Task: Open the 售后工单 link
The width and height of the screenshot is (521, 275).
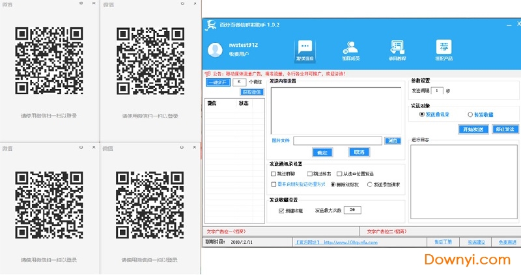Action: point(443,242)
